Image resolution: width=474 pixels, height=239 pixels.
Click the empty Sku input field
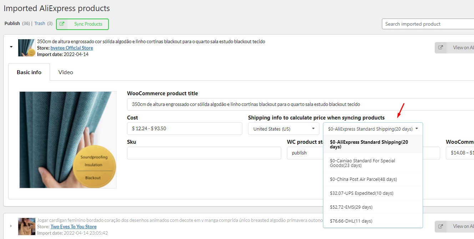[x=204, y=153]
